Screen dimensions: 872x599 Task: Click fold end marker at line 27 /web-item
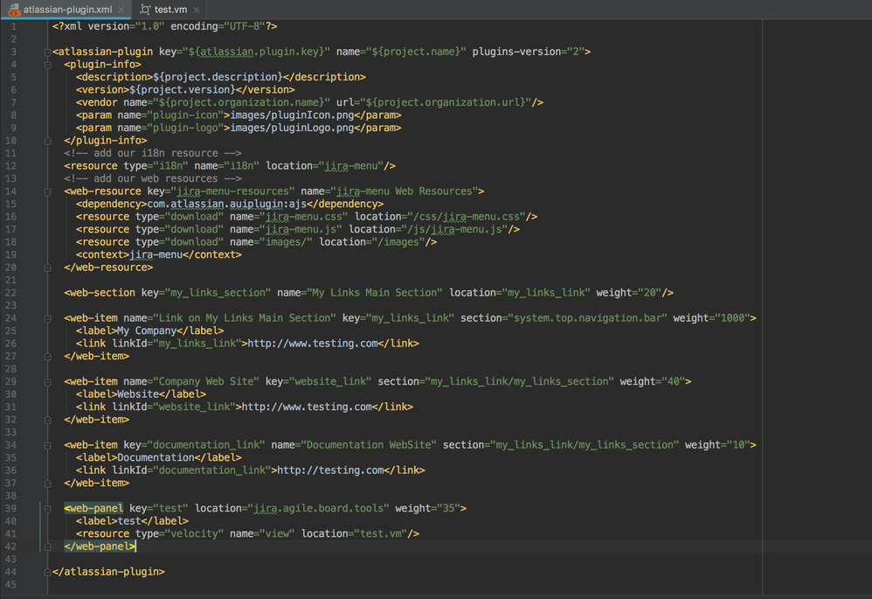(48, 356)
